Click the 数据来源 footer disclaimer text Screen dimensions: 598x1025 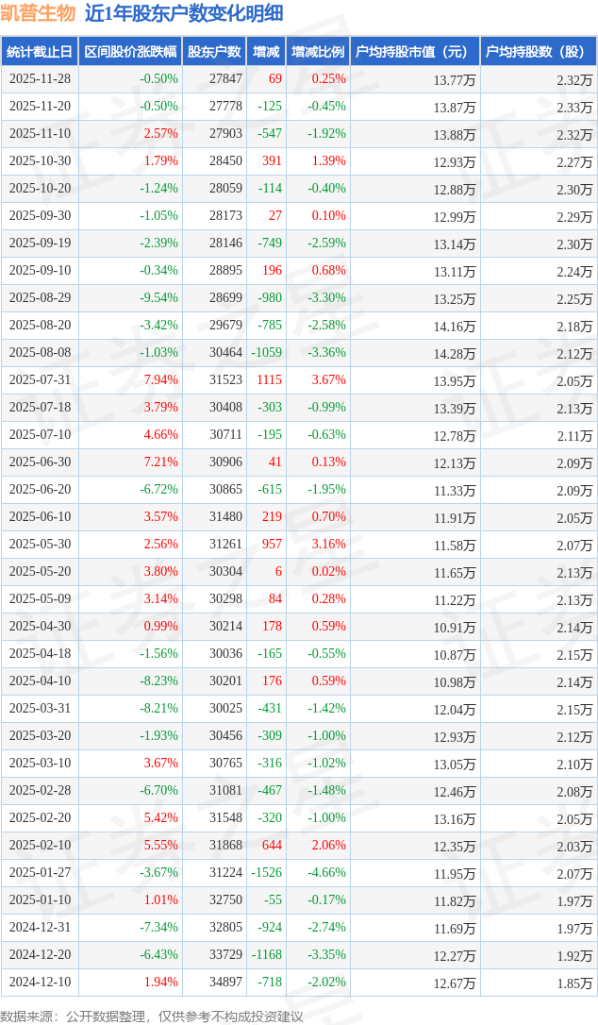(152, 1016)
